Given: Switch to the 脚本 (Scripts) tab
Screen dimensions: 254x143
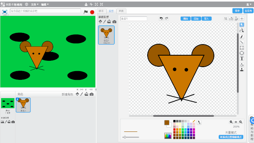Looking at the screenshot, I should 101,11.
